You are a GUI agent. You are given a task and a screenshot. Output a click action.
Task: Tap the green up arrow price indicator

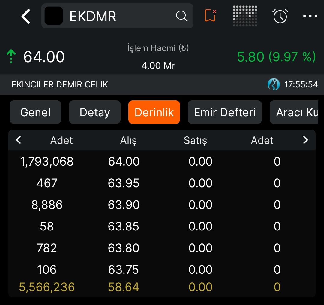click(x=11, y=56)
